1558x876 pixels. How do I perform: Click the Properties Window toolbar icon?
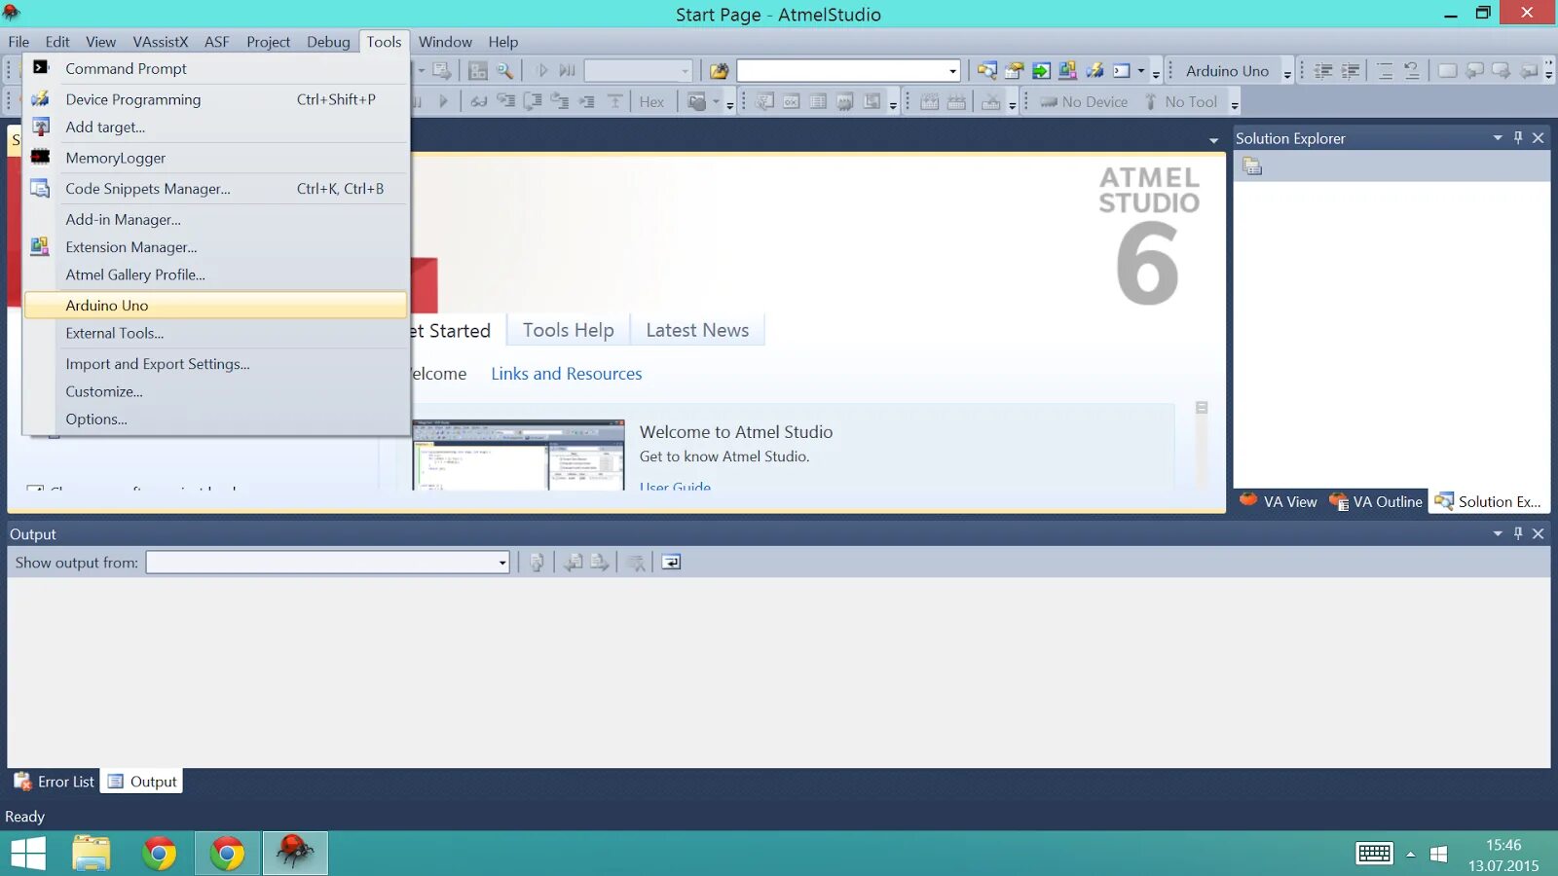point(1014,71)
